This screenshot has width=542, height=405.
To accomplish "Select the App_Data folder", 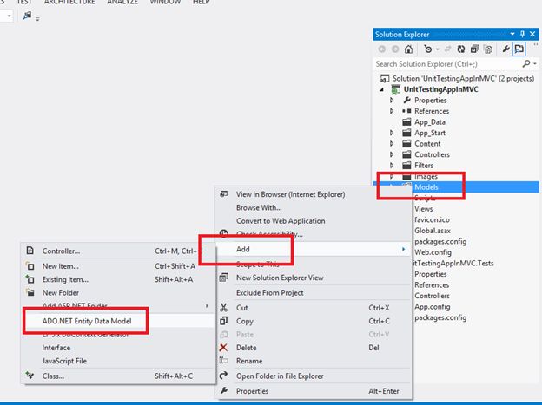I will [x=430, y=122].
